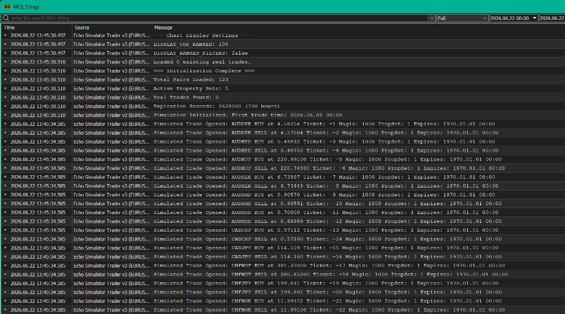Image resolution: width=565 pixels, height=314 pixels.
Task: Select the CHFNOK BUY at 11.99372 row
Action: pos(282,301)
